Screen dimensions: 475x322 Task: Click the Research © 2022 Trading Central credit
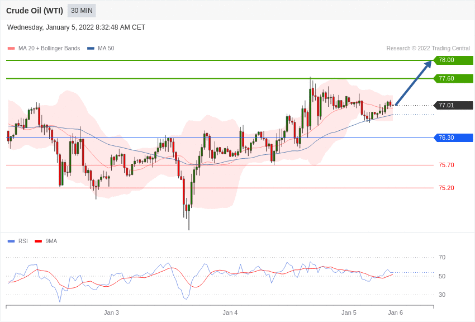pos(428,48)
